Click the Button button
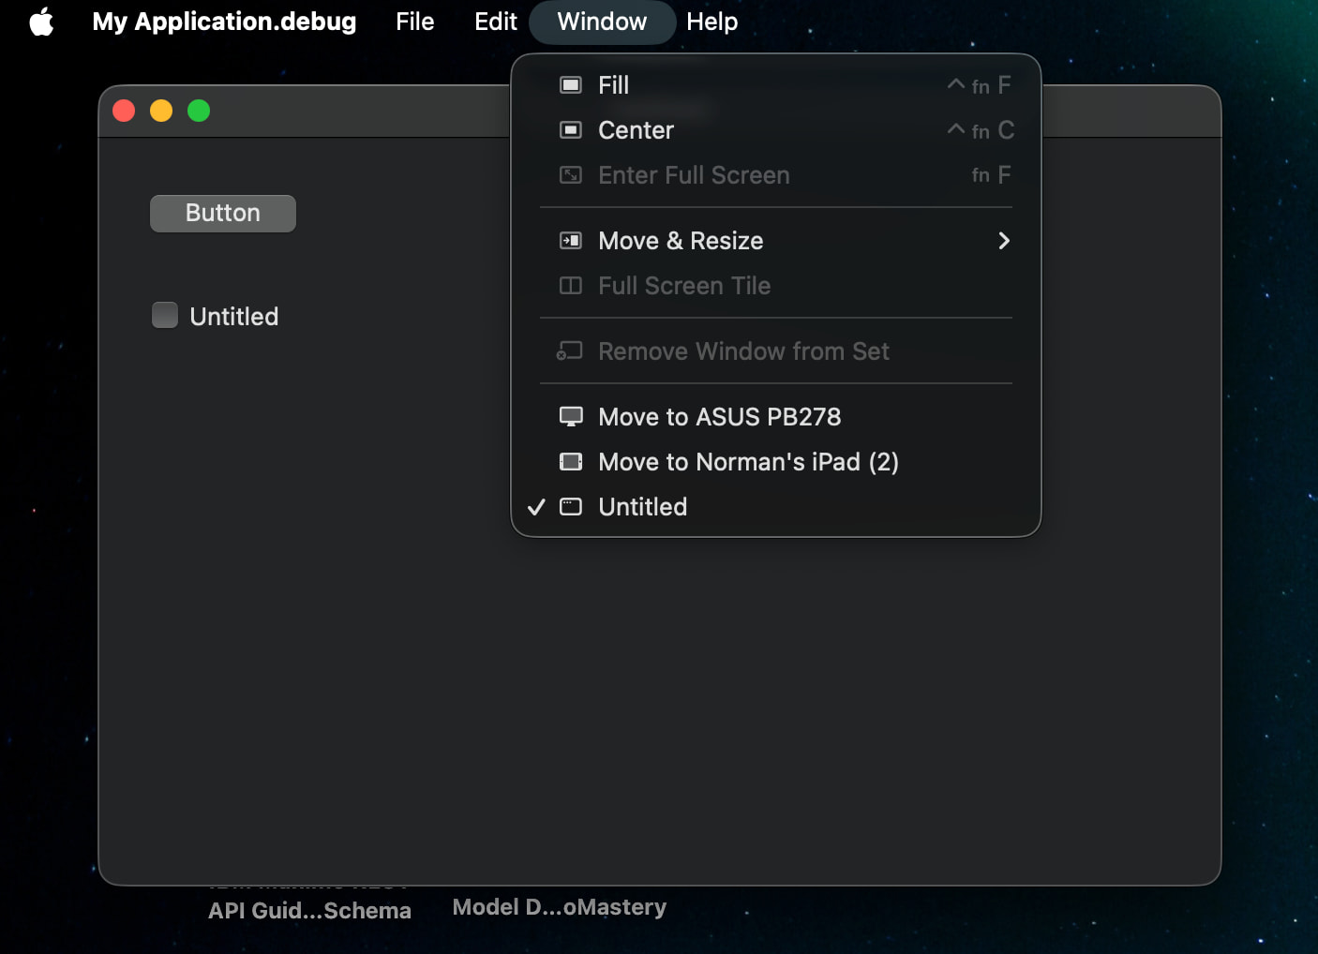 tap(223, 214)
